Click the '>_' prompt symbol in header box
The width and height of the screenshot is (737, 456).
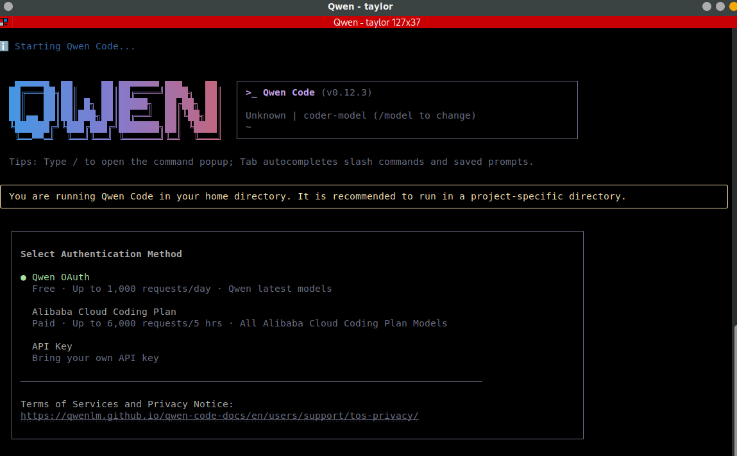[x=251, y=92]
